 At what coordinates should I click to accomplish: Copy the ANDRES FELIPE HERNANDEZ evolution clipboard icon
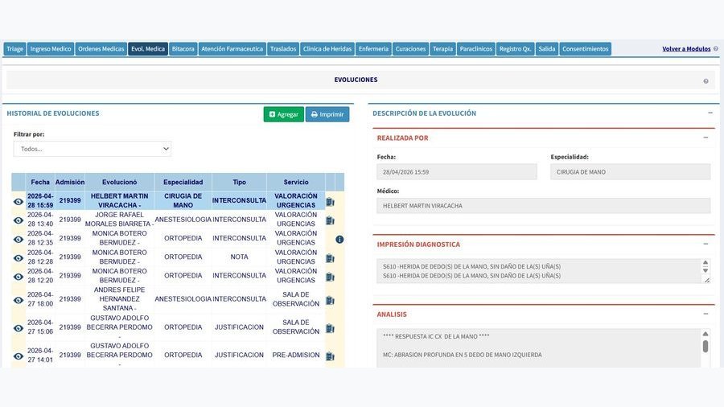(330, 300)
